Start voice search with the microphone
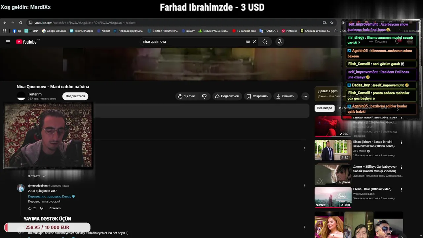Screen dimensions: 423x238 tap(280, 42)
